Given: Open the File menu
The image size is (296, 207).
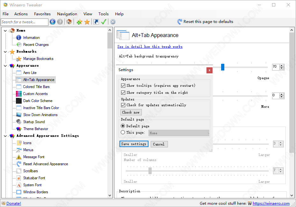Looking at the screenshot, I should [x=5, y=14].
